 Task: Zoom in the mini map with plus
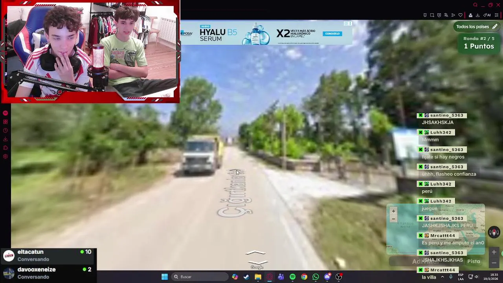(x=393, y=211)
